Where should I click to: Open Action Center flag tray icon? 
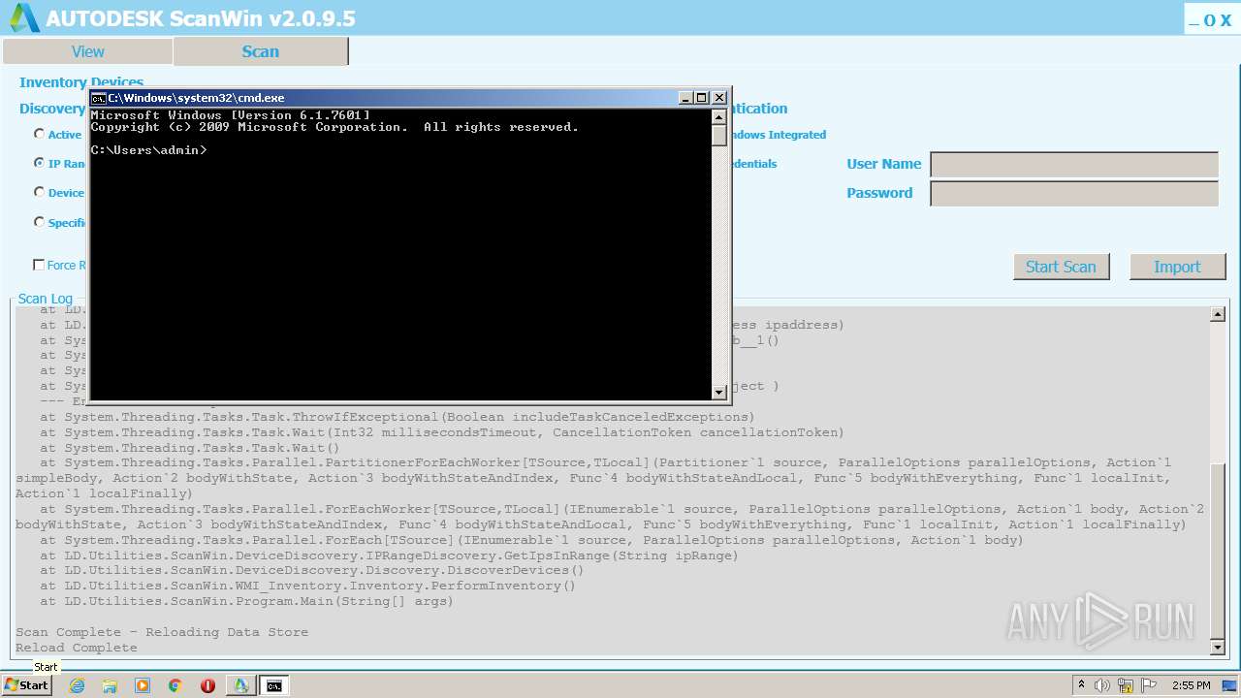pyautogui.click(x=1149, y=685)
